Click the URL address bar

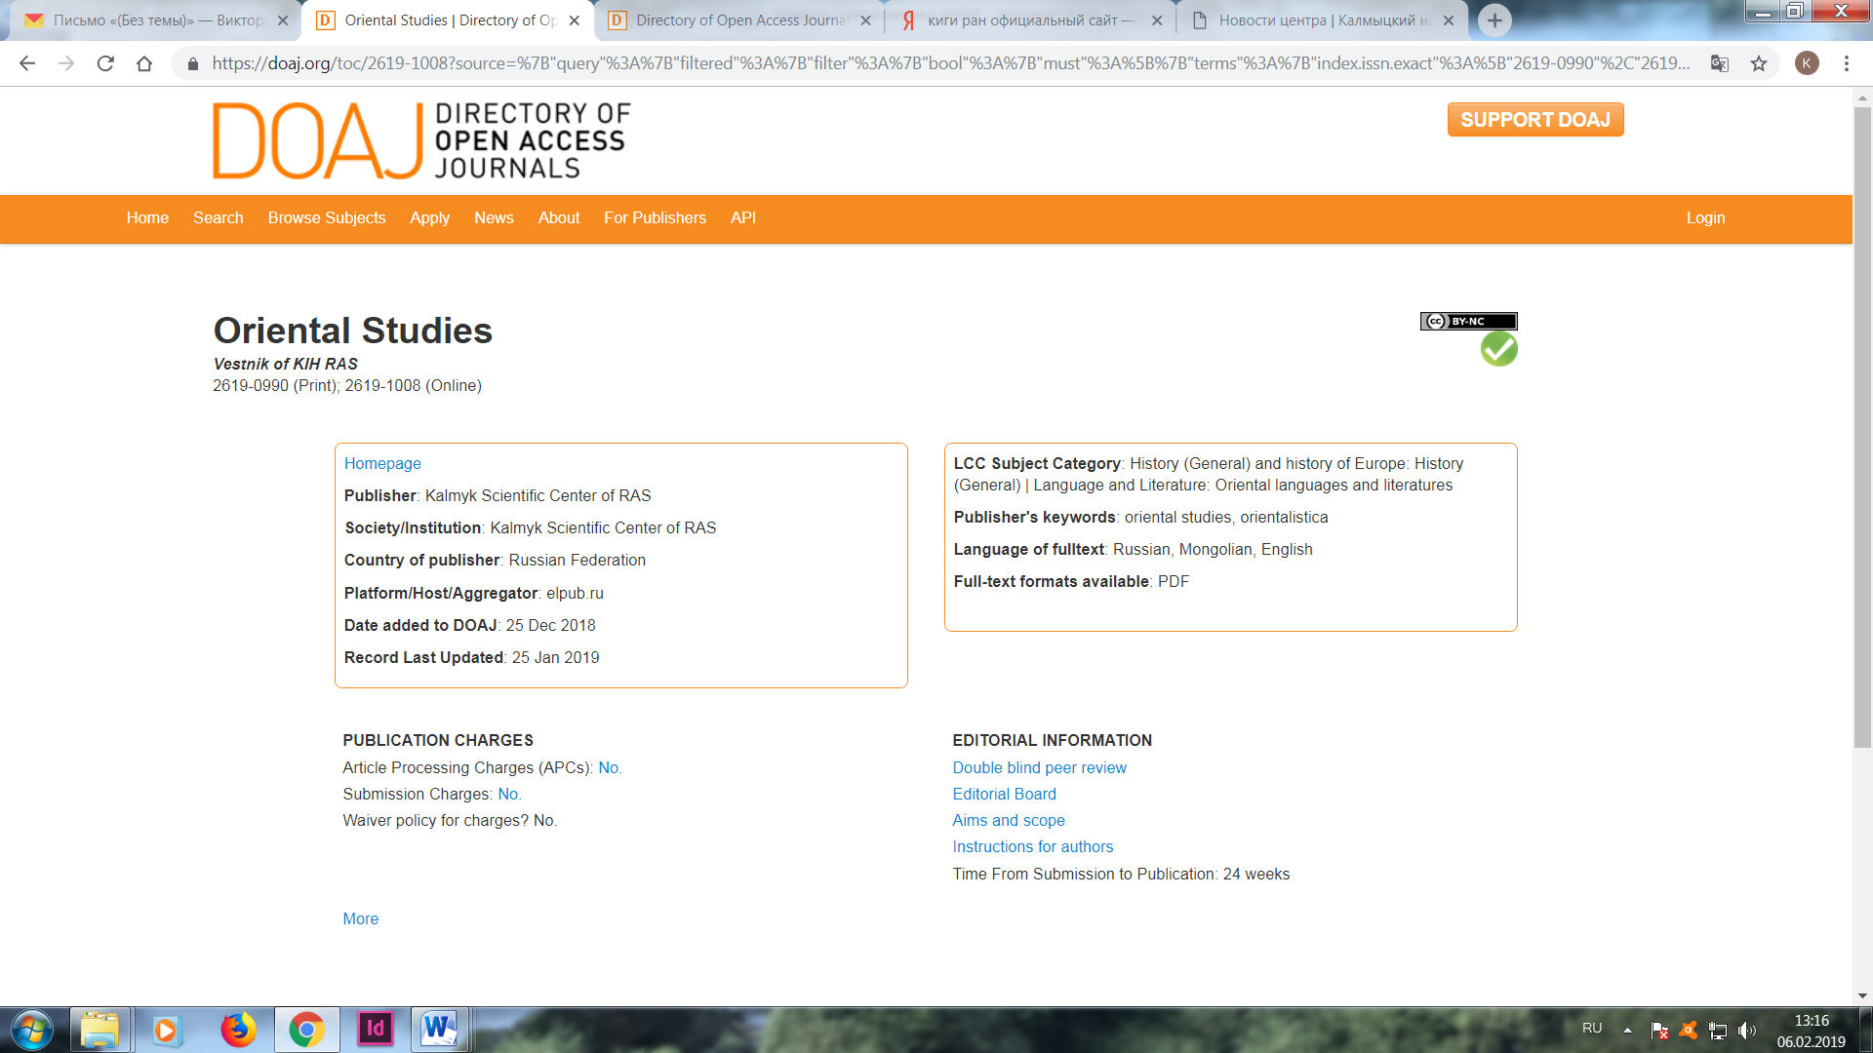pos(951,63)
